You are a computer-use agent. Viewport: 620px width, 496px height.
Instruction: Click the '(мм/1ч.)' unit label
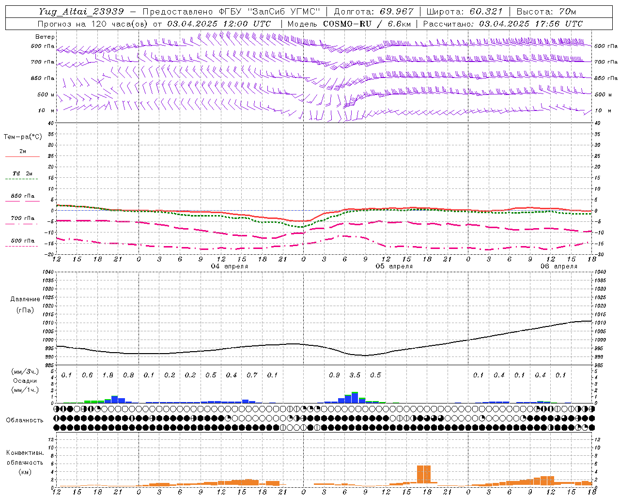click(25, 390)
